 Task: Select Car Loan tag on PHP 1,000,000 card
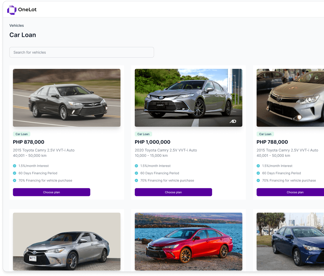[x=143, y=134]
